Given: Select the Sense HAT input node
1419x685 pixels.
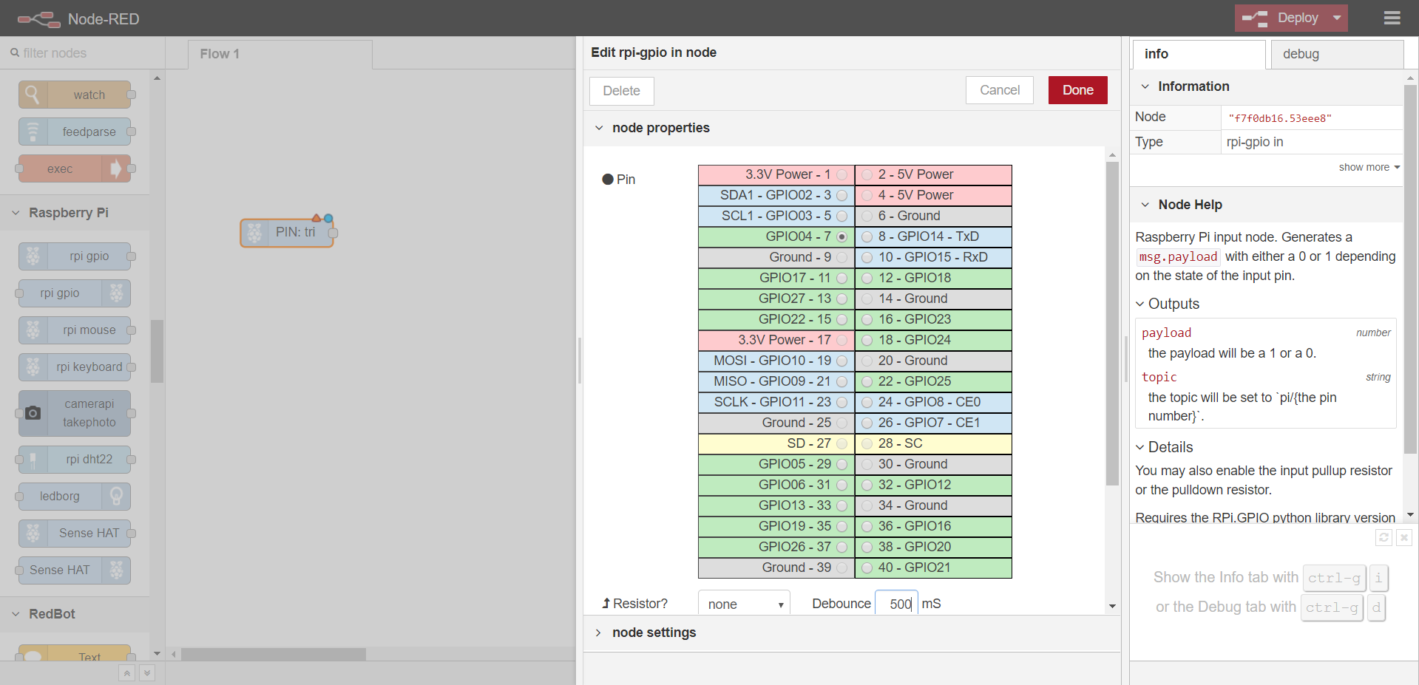Looking at the screenshot, I should pos(75,534).
